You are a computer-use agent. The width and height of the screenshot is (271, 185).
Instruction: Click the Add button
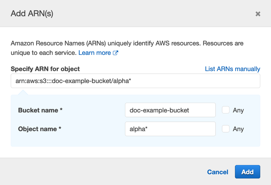coord(247,172)
